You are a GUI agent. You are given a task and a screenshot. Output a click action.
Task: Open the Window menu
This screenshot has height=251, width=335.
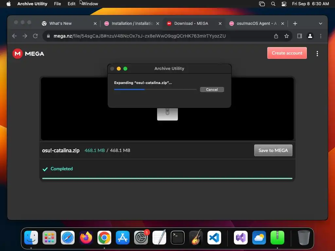[x=90, y=4]
